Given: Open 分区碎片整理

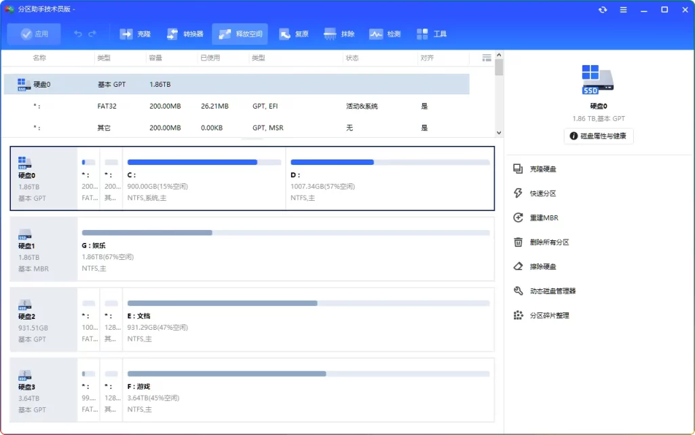Looking at the screenshot, I should click(549, 315).
